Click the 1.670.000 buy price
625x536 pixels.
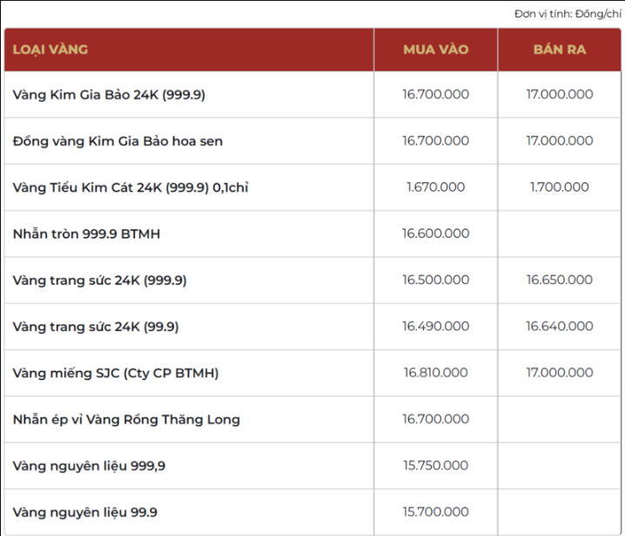point(435,187)
